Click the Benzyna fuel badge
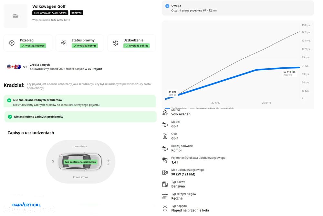Viewport: 323px width, 216px height. tap(77, 13)
